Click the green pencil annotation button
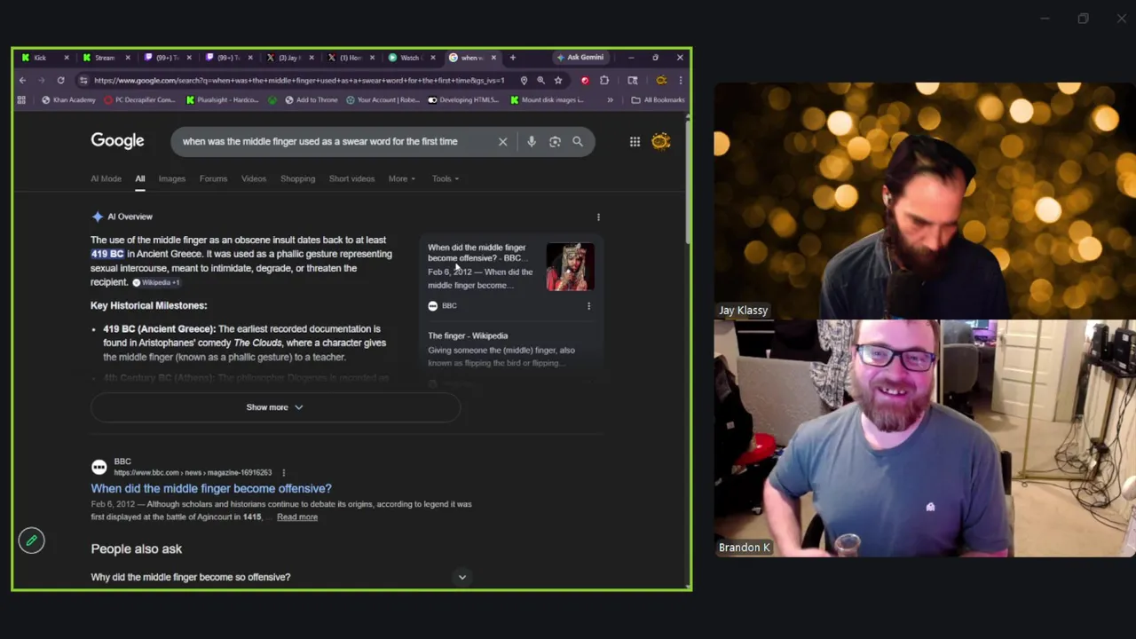 (x=32, y=540)
